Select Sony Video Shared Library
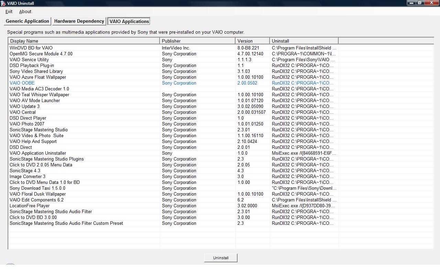 [36, 71]
